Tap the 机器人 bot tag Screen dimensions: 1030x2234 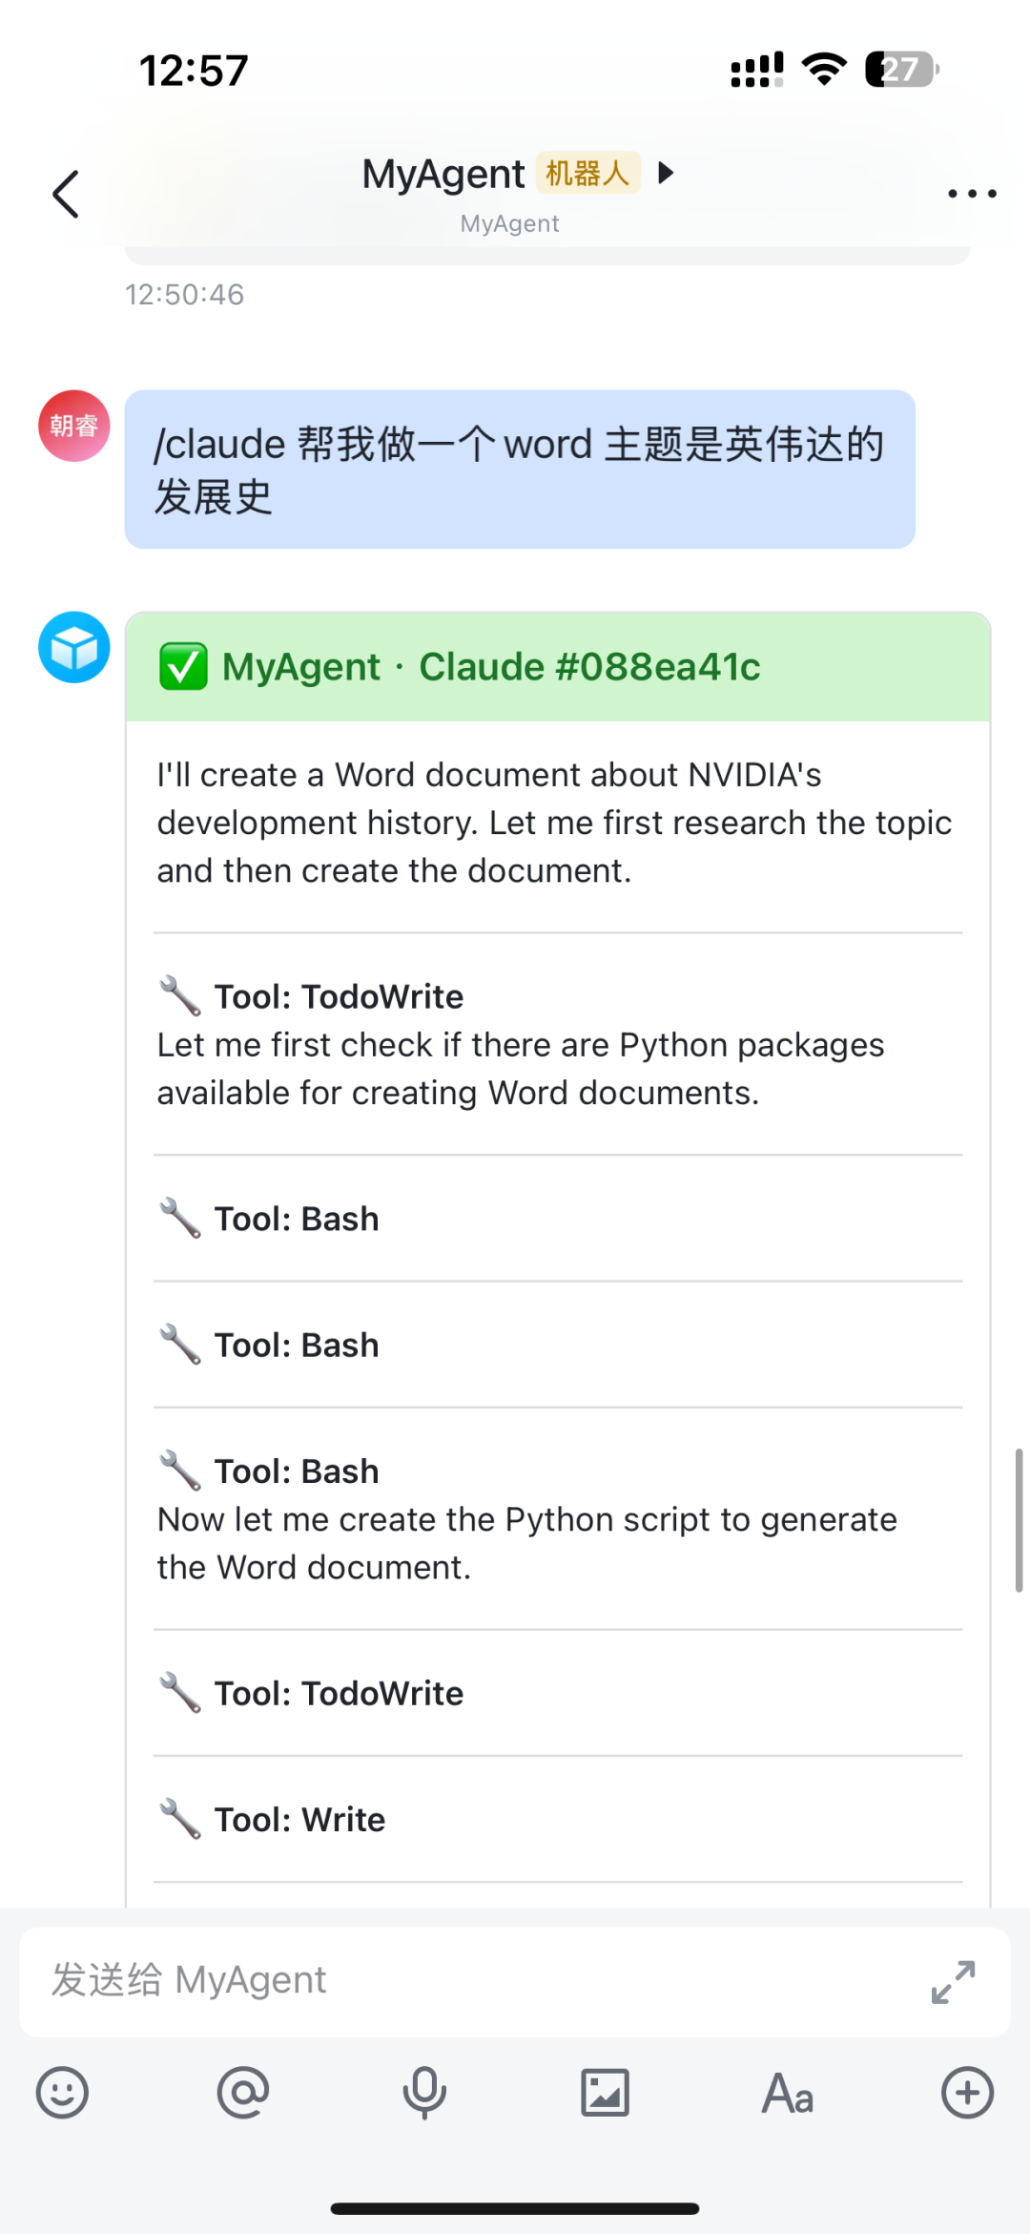coord(587,173)
